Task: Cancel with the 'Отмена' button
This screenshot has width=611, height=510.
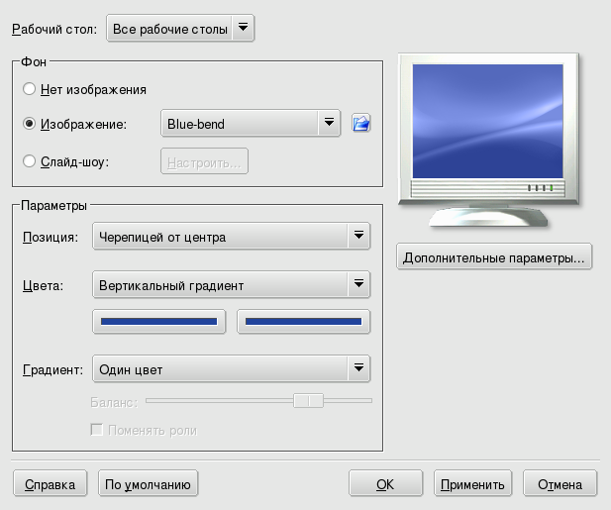Action: [x=560, y=484]
